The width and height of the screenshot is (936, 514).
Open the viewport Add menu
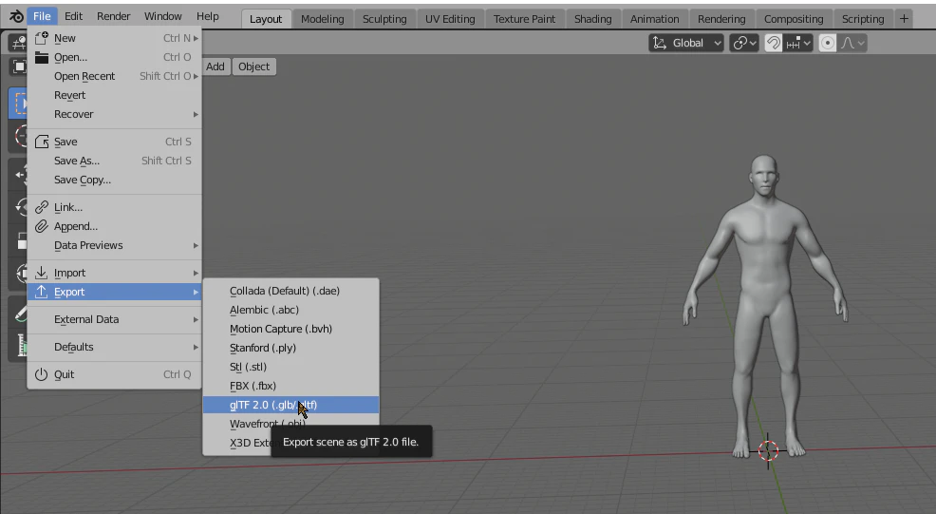click(215, 67)
